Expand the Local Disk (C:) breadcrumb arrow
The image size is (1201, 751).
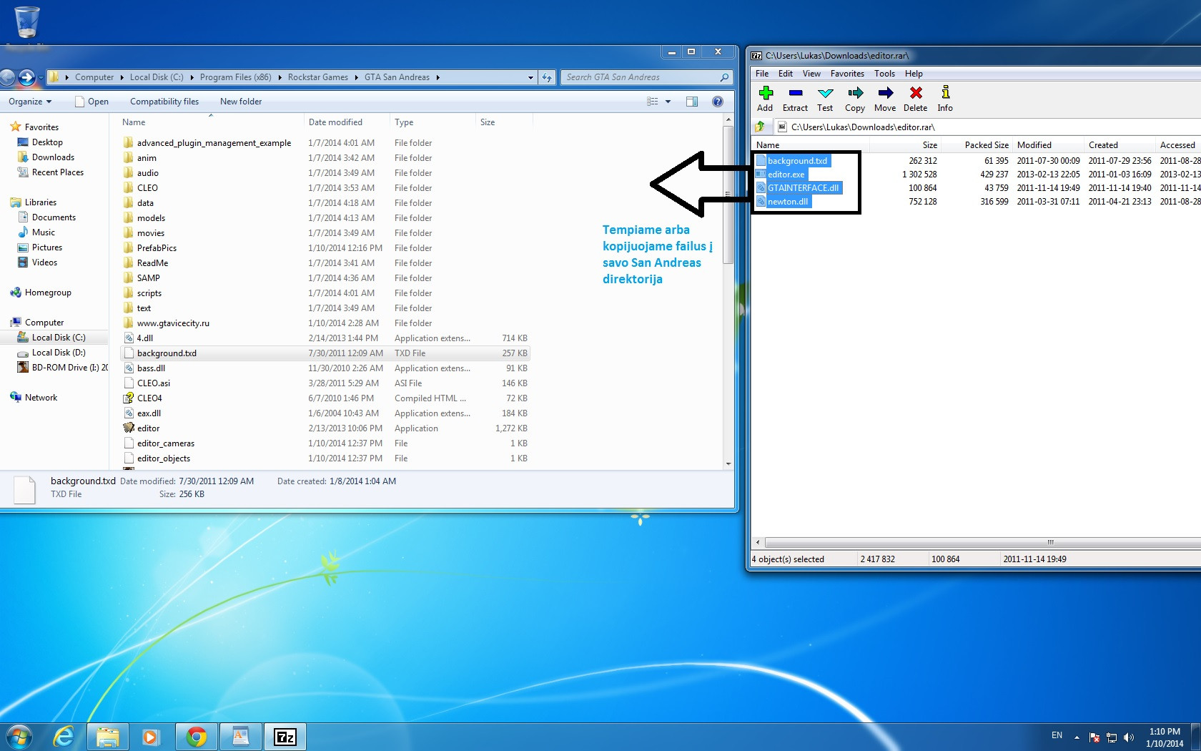point(192,77)
